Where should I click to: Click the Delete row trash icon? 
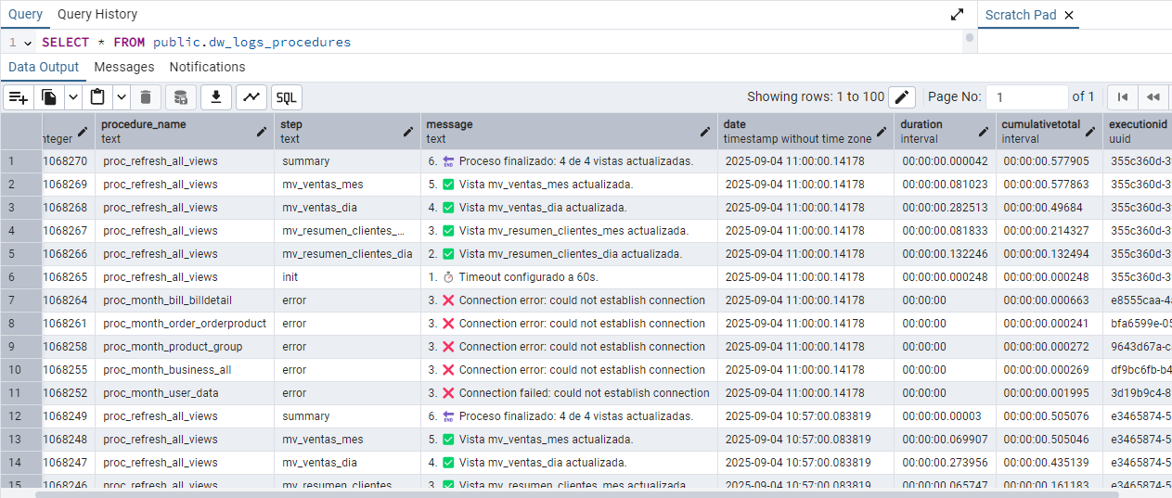pos(146,97)
